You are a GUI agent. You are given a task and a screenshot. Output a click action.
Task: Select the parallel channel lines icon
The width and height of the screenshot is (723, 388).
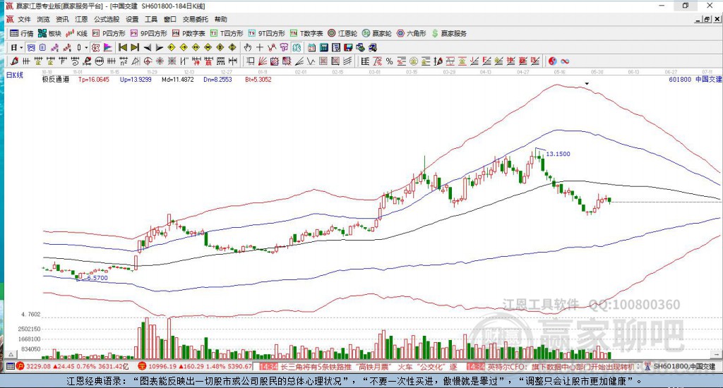[347, 61]
